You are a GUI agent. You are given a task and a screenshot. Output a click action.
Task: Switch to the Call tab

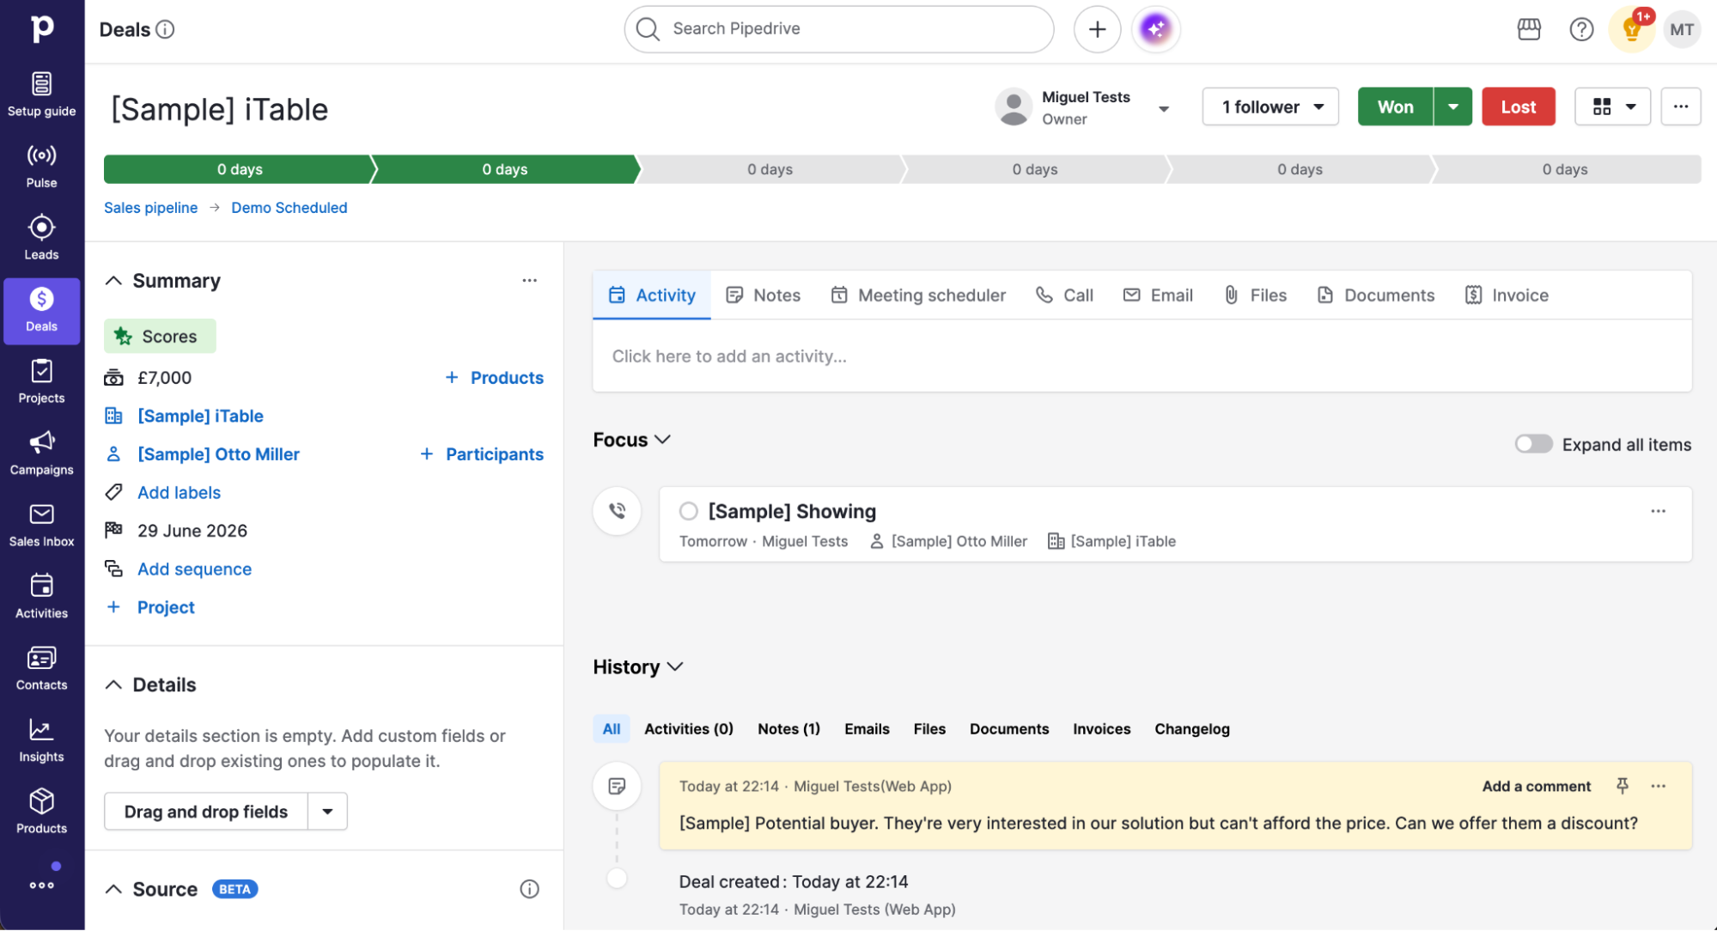click(1064, 295)
